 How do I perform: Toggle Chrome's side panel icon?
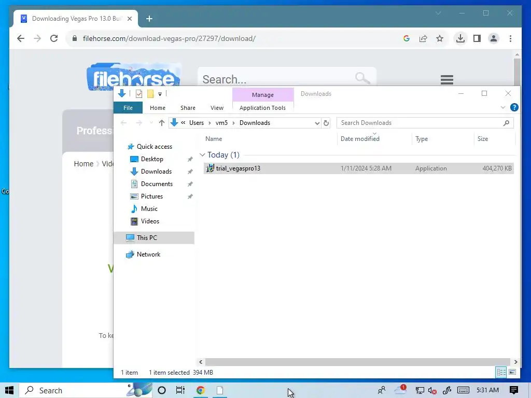[477, 38]
